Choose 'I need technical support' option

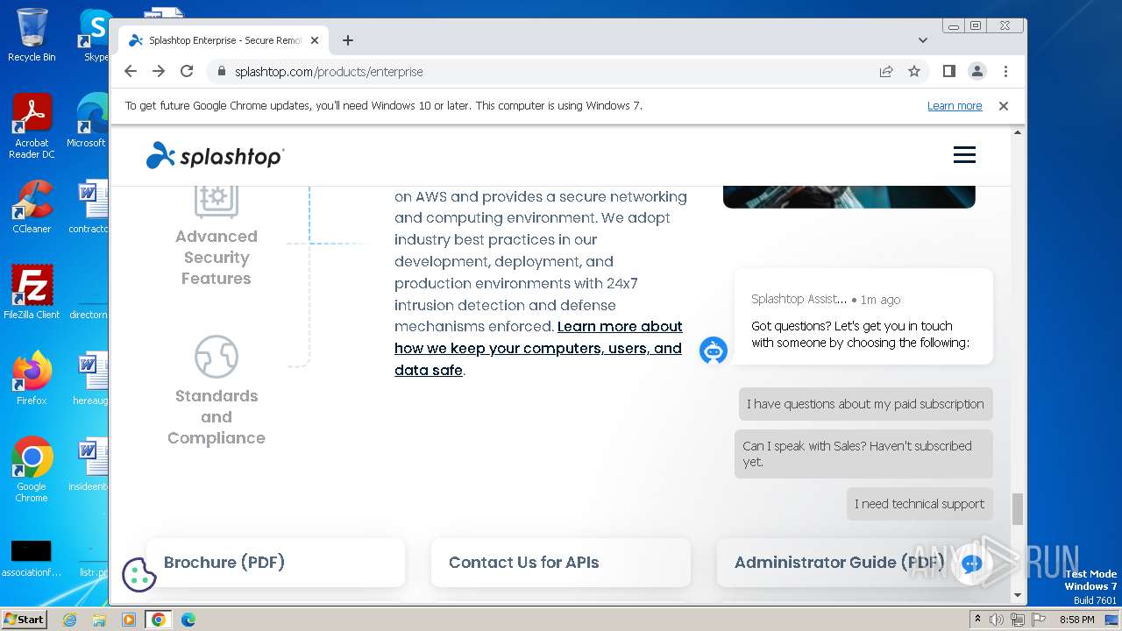point(920,504)
